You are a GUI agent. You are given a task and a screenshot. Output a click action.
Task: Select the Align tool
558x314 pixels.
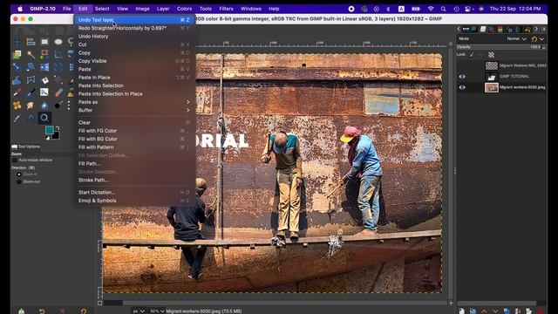31,42
